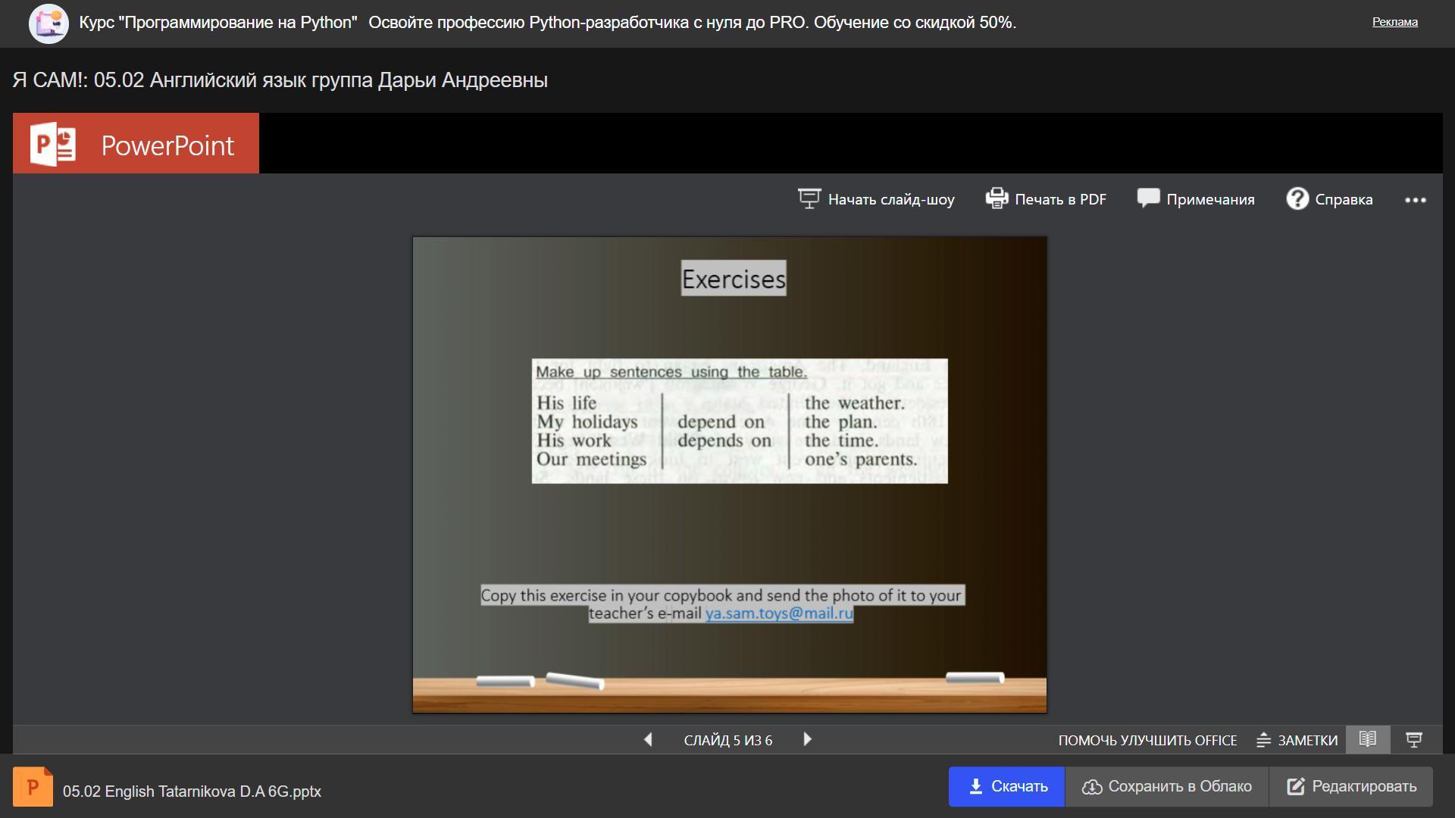Open Справка help question-mark icon

[1297, 199]
